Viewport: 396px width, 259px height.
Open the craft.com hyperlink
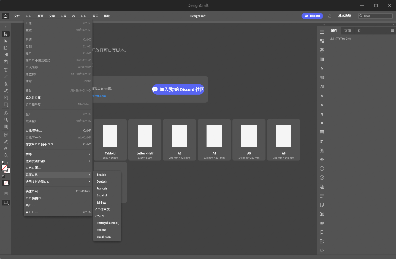(x=99, y=96)
